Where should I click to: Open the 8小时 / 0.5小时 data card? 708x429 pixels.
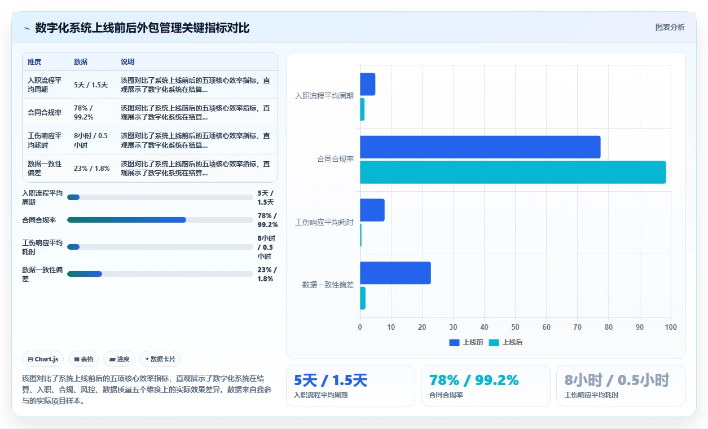tap(621, 386)
